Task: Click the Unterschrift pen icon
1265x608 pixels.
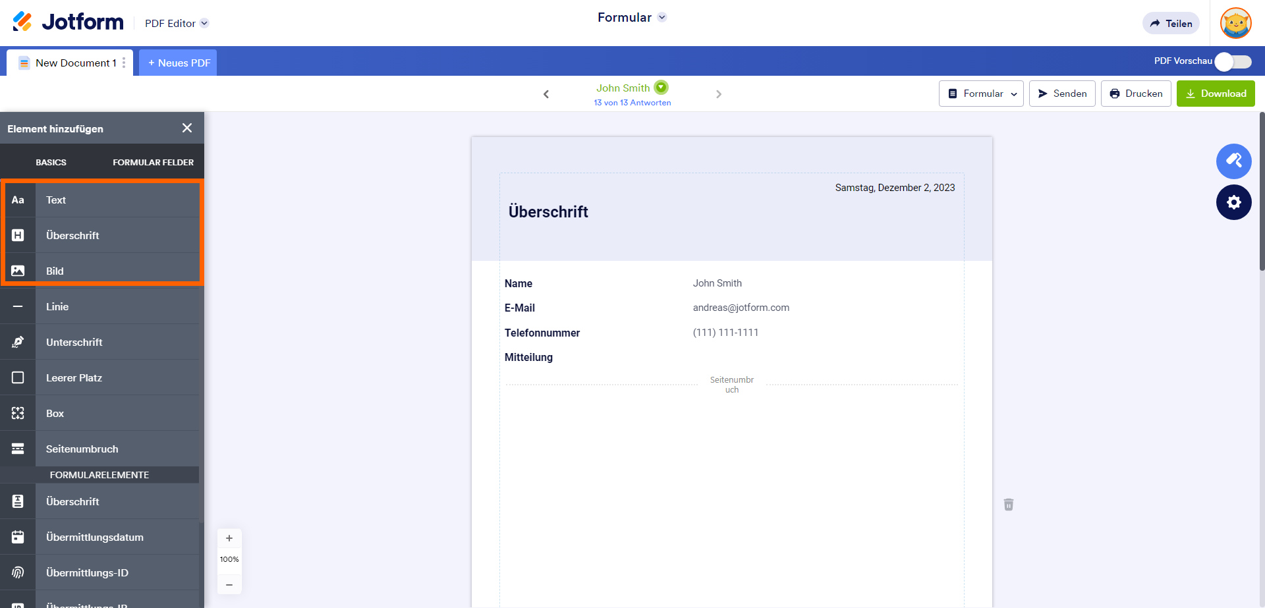Action: click(x=18, y=343)
